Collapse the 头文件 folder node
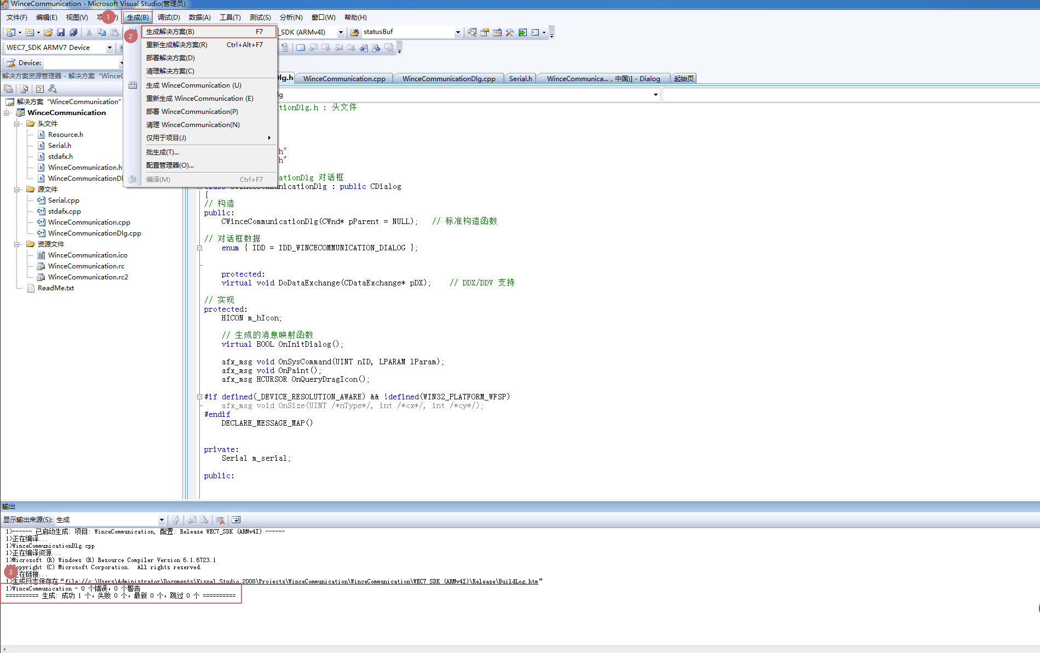Screen dimensions: 1040x653 pyautogui.click(x=17, y=124)
